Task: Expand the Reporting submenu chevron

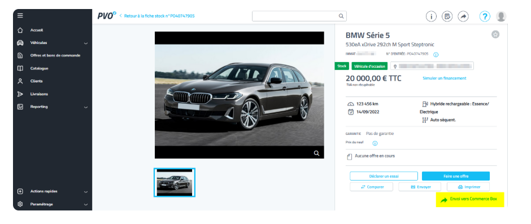Action: (x=86, y=107)
